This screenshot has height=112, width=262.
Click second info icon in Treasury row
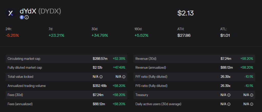(x=252, y=95)
